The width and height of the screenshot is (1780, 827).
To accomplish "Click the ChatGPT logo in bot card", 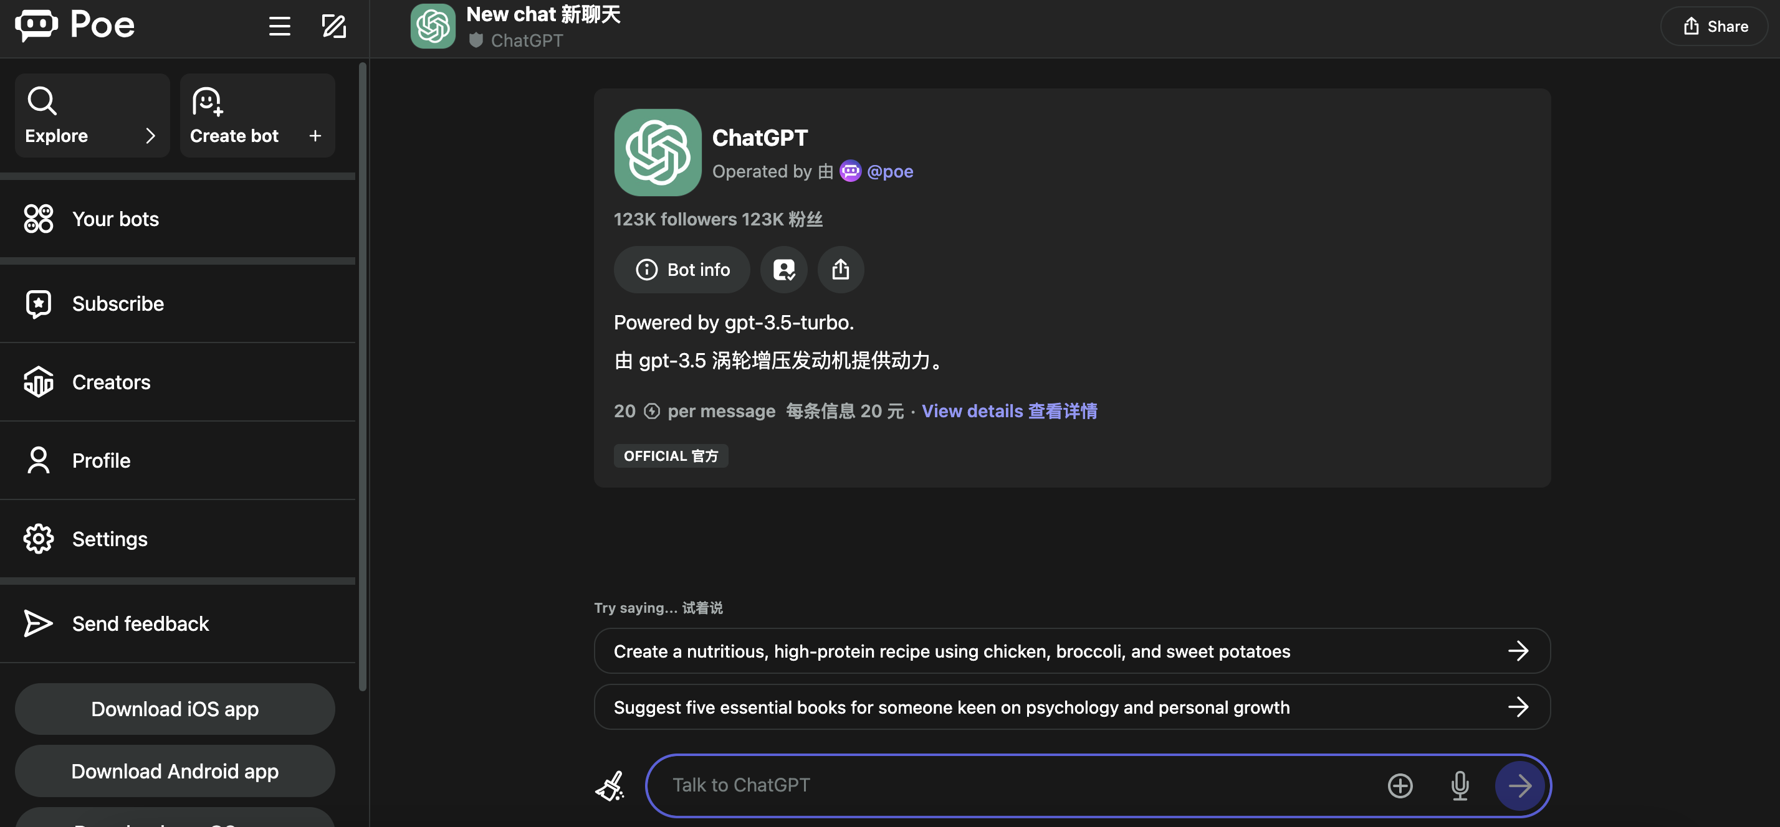I will tap(657, 153).
